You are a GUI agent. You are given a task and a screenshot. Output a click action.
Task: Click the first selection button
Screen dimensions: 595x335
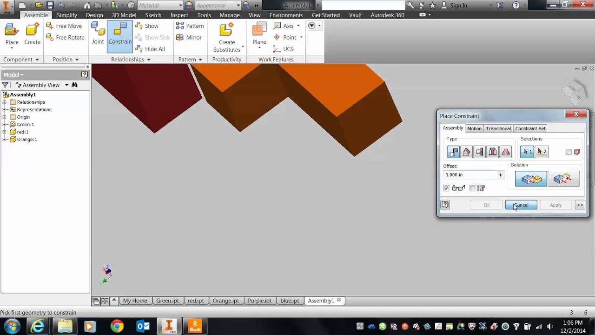pos(527,152)
